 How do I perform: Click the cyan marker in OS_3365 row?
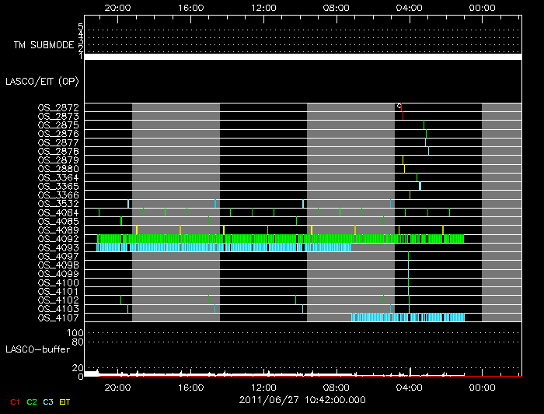(x=420, y=186)
